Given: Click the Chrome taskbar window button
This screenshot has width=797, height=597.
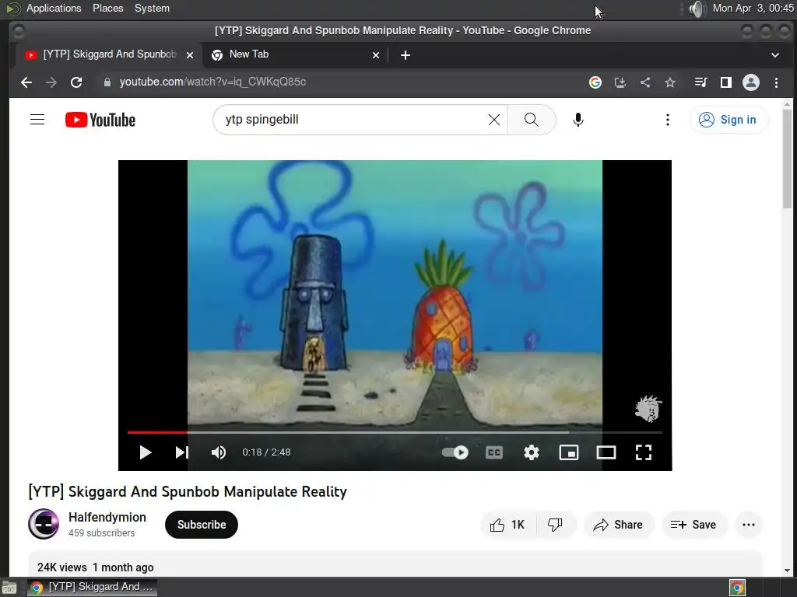Looking at the screenshot, I should (92, 588).
